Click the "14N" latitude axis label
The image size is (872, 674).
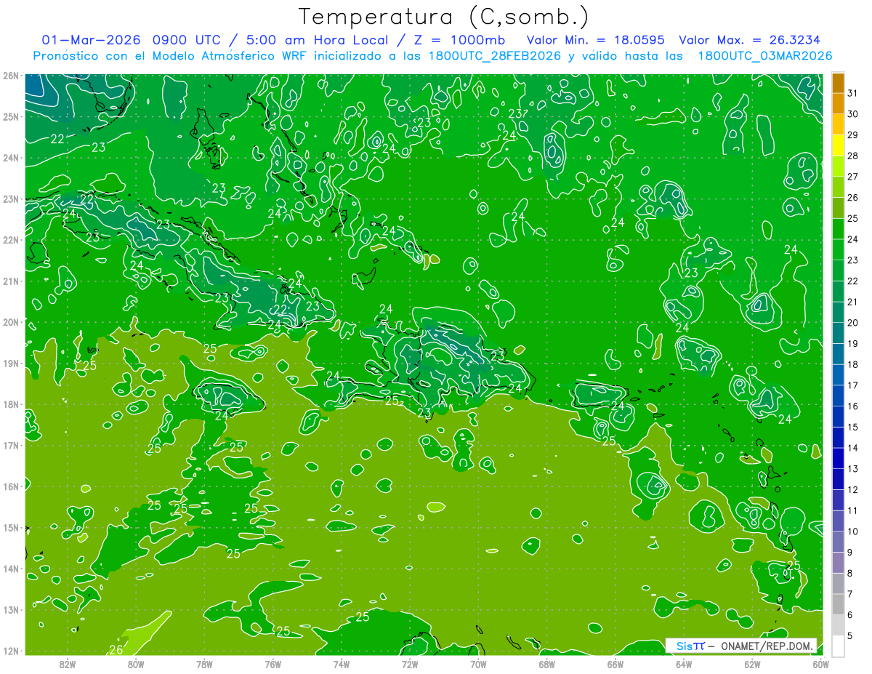10,569
